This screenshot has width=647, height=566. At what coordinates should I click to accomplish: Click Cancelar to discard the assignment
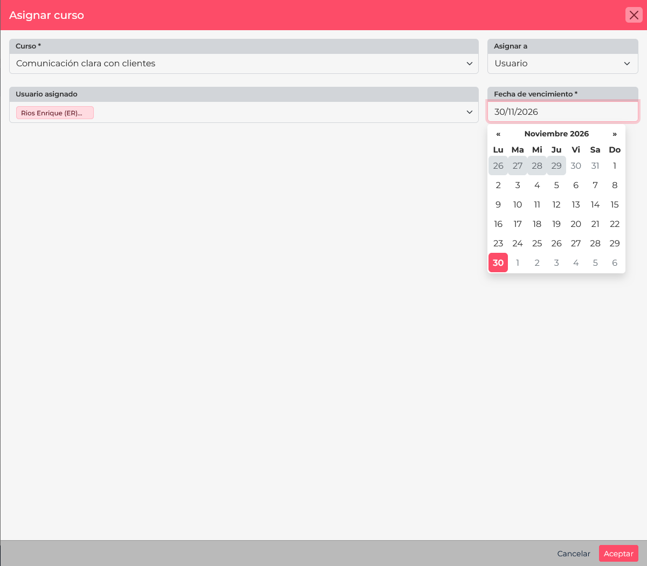574,554
